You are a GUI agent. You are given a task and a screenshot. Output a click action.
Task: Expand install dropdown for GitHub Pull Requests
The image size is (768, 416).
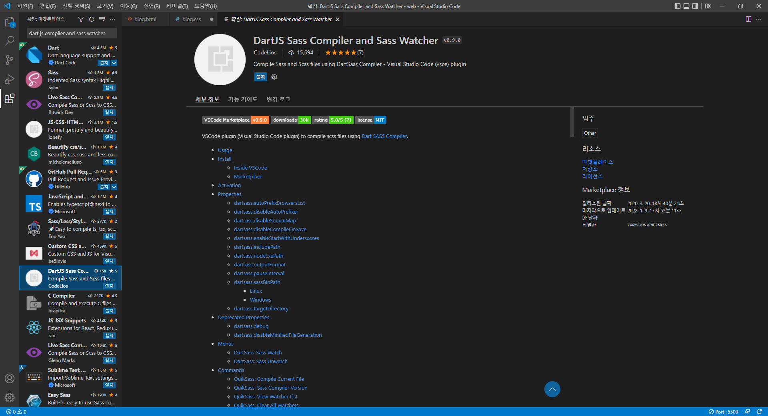pyautogui.click(x=114, y=187)
